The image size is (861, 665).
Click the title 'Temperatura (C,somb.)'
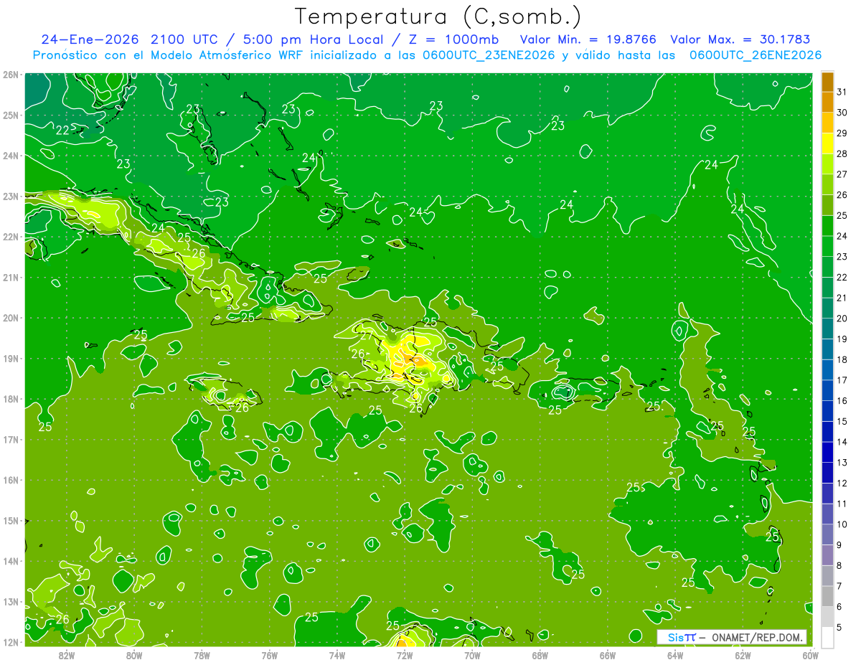click(x=438, y=16)
